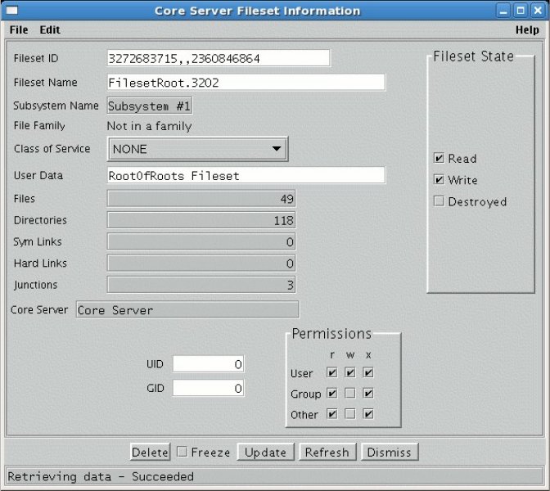The image size is (550, 491).
Task: Click the UID input field
Action: tap(209, 364)
